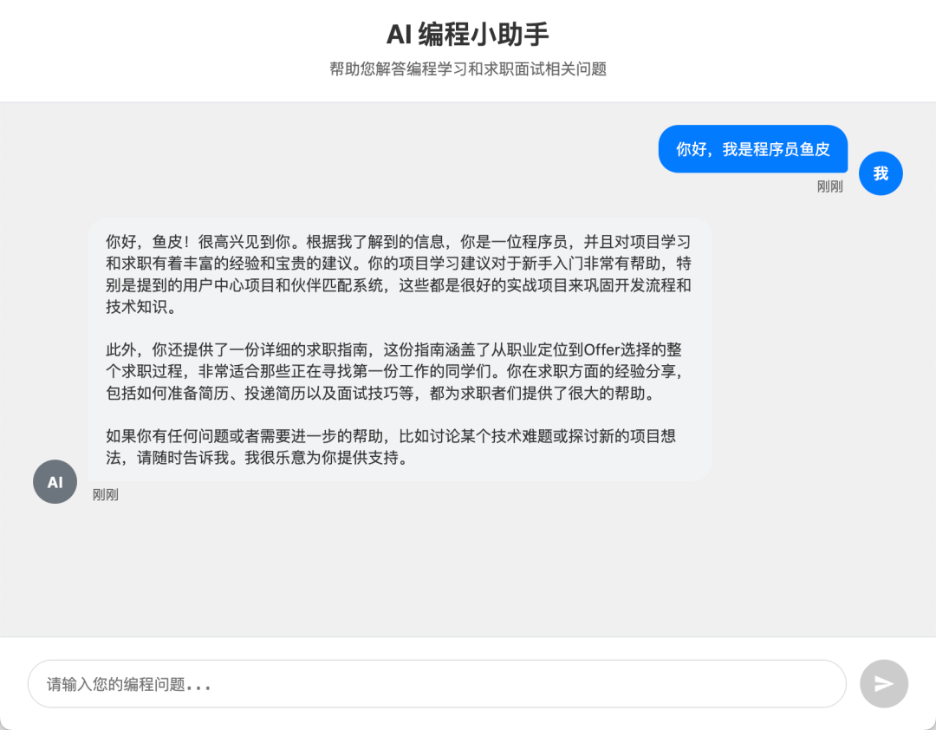
Task: Click the "AI 编程小助手" page title
Action: (x=468, y=34)
